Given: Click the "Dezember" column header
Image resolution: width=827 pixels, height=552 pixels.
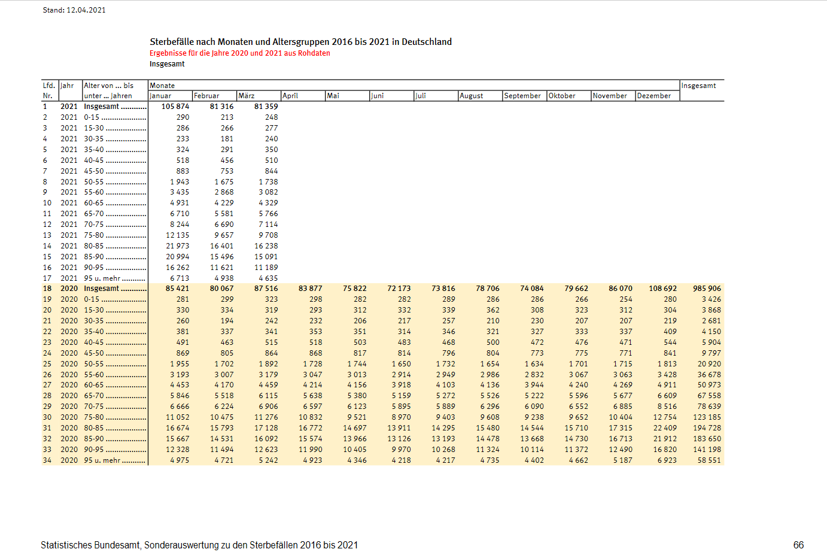Looking at the screenshot, I should click(653, 96).
